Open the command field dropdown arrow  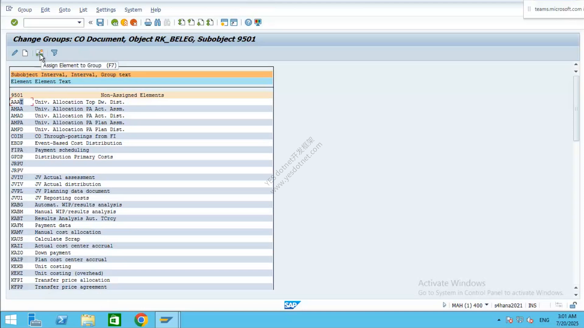pos(79,22)
